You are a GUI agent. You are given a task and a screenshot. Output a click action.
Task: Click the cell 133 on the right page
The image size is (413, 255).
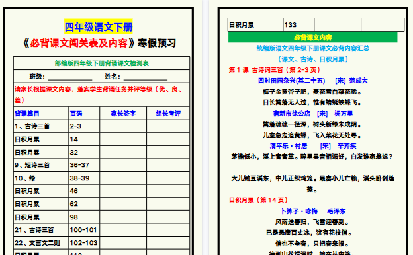pos(298,25)
